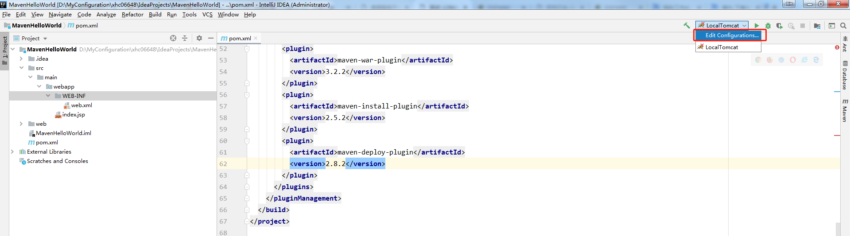
Task: Click line number 66 in the gutter
Action: pos(223,210)
